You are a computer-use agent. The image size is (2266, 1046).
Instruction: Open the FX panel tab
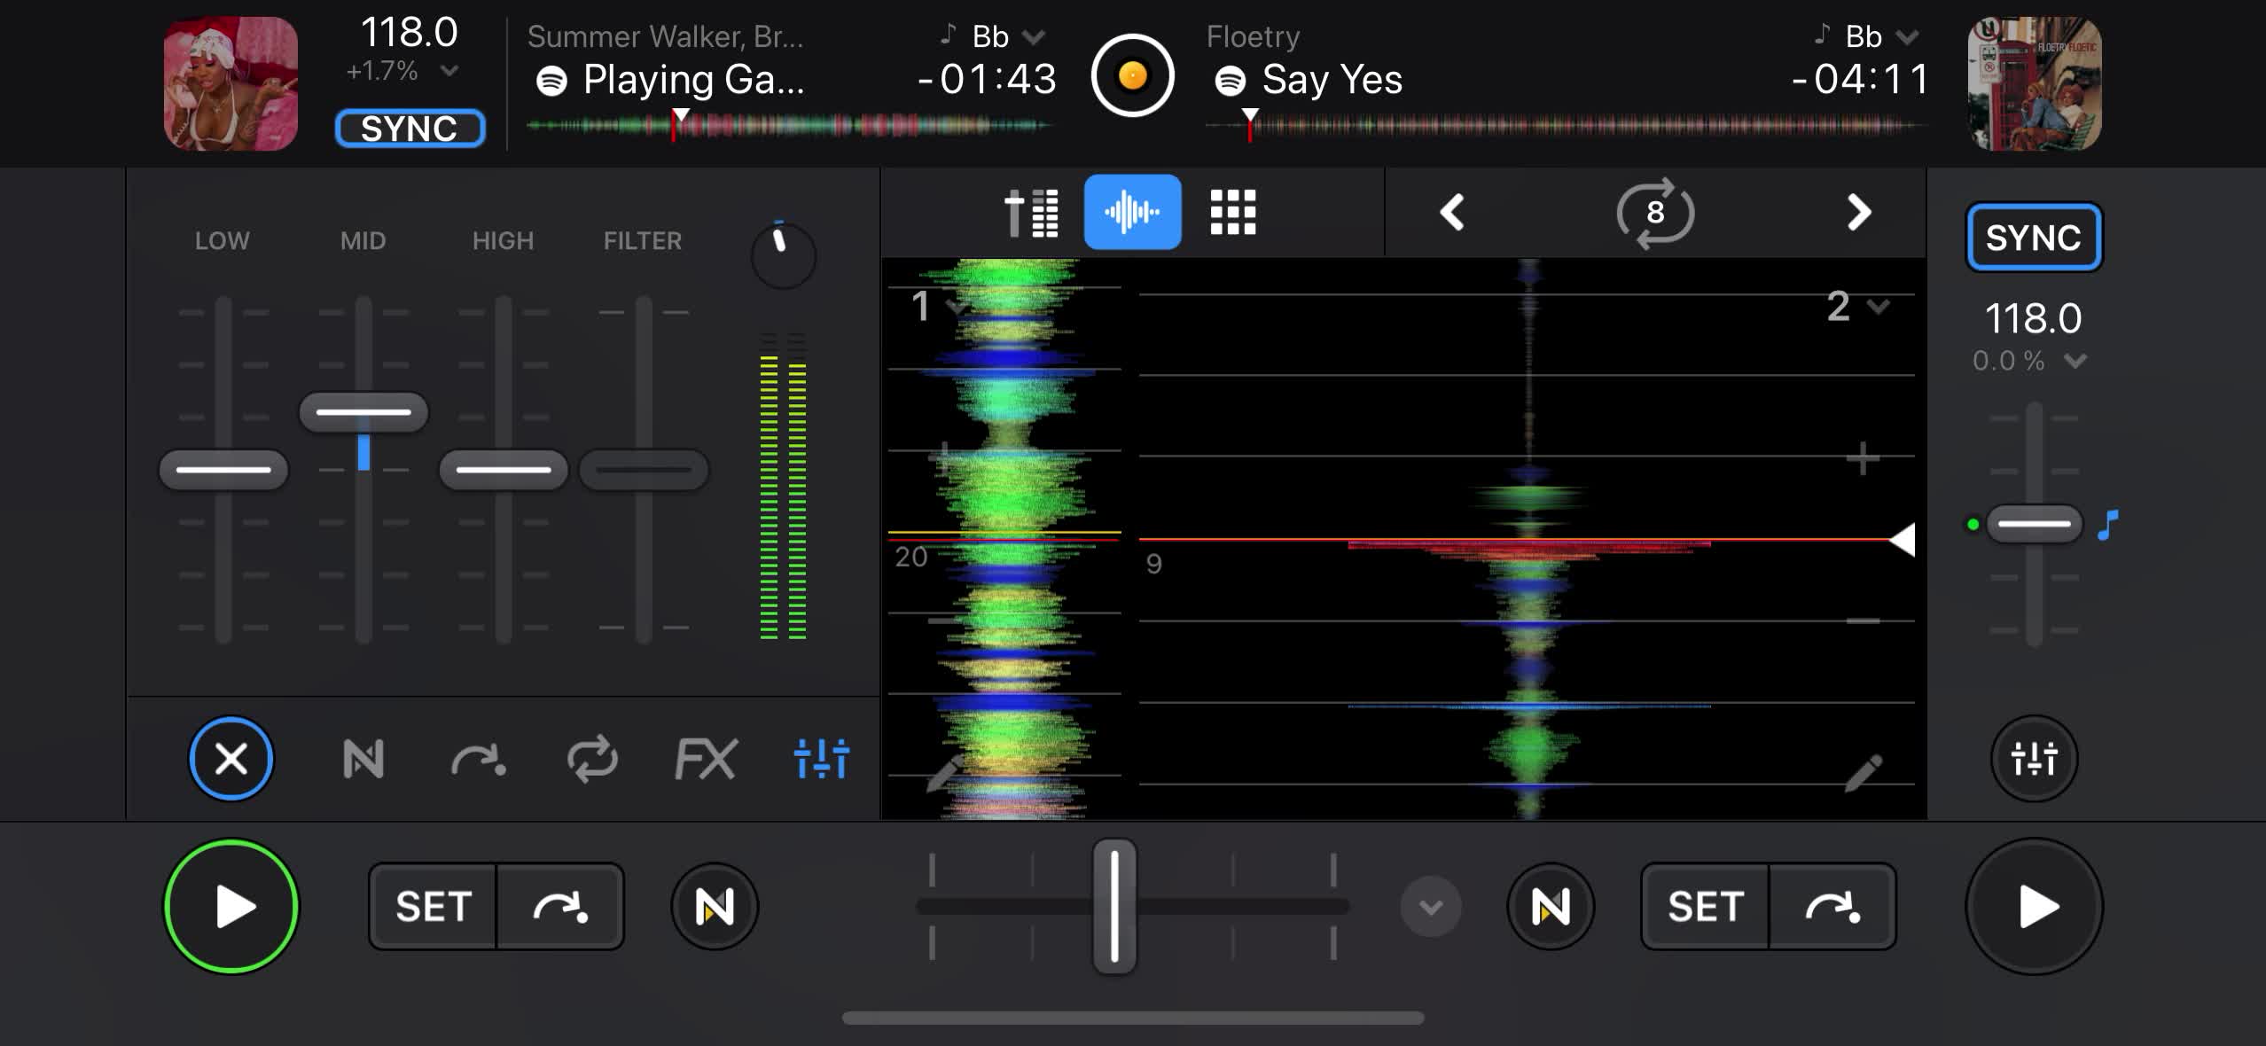[706, 759]
